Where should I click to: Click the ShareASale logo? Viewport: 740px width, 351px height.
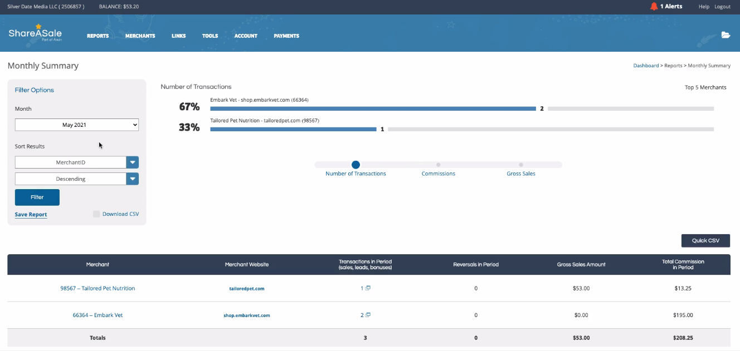[x=35, y=34]
